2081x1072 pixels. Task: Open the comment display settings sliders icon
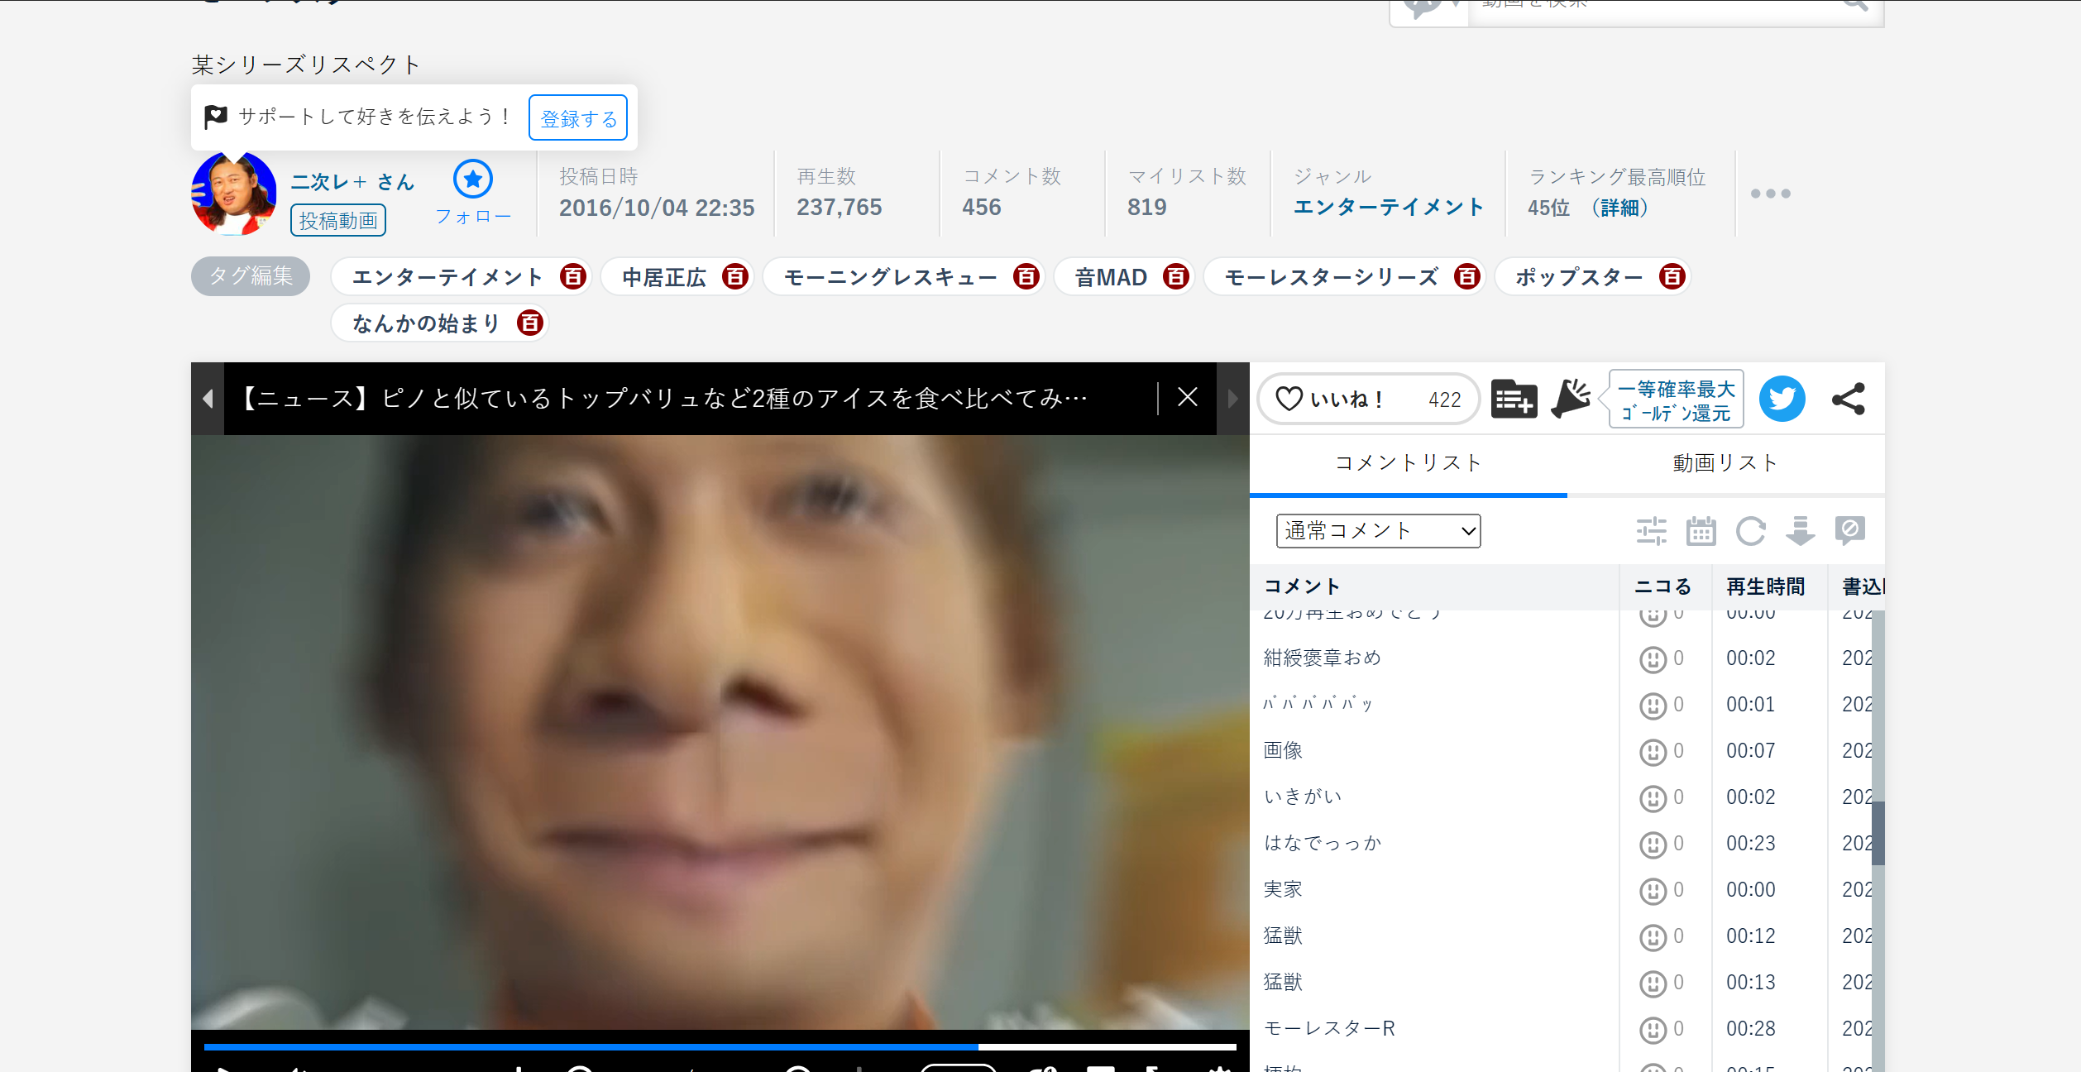[x=1651, y=530]
